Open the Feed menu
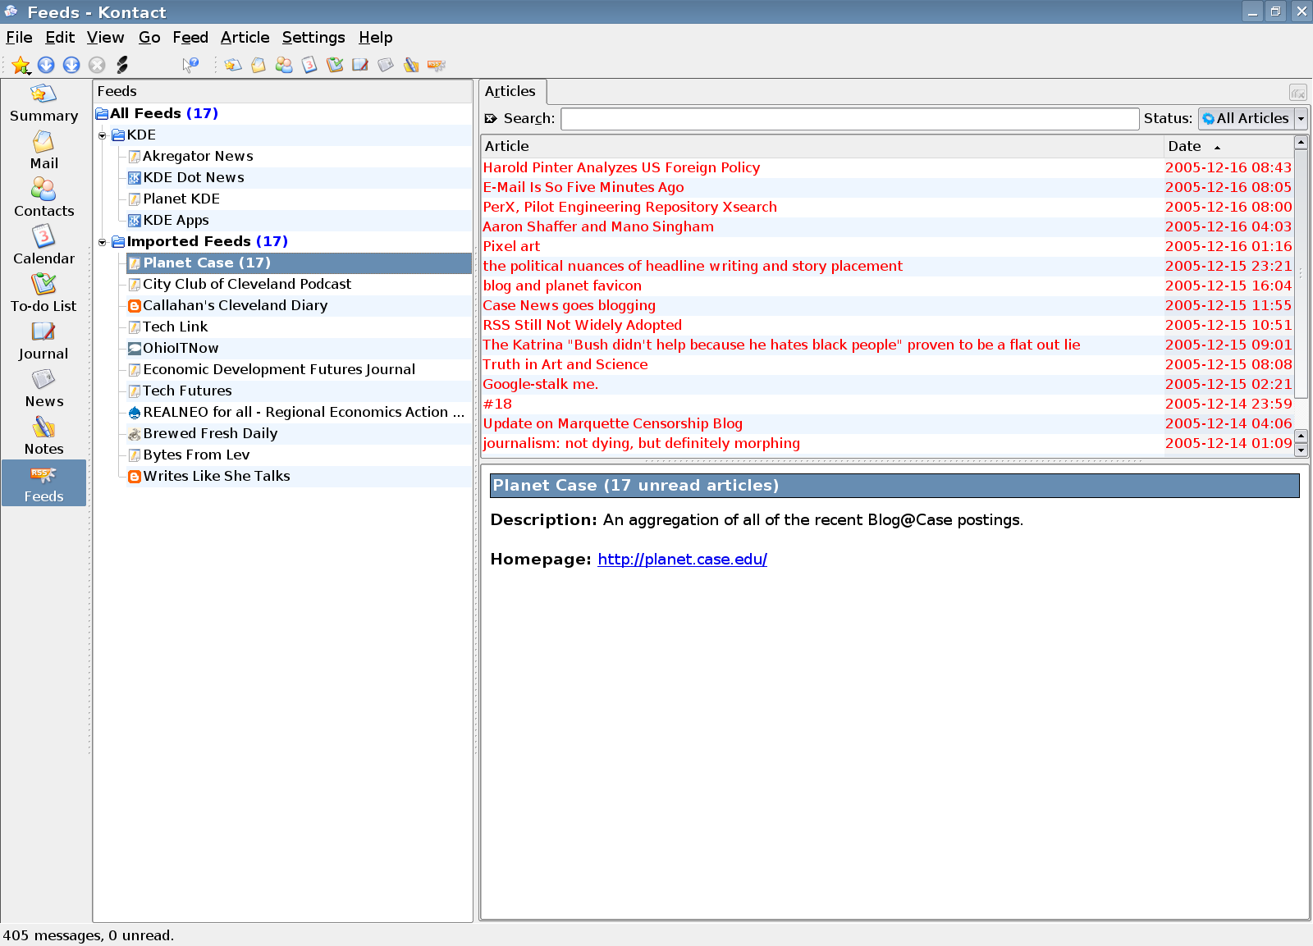This screenshot has width=1313, height=946. click(190, 37)
